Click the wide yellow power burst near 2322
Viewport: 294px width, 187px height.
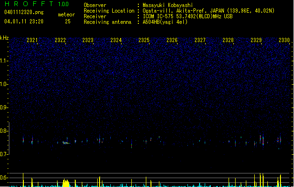click(66, 183)
